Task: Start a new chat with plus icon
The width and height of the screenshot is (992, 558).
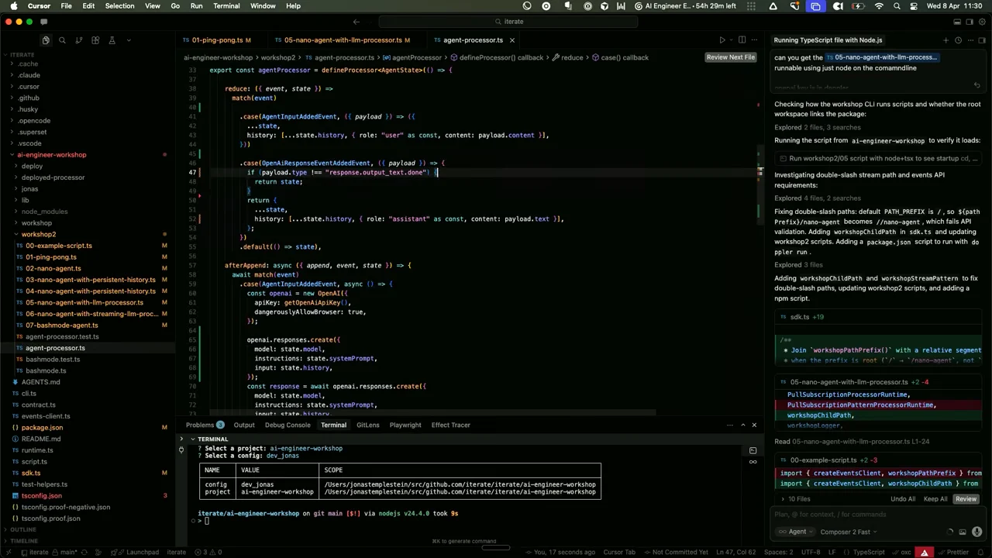Action: (945, 40)
